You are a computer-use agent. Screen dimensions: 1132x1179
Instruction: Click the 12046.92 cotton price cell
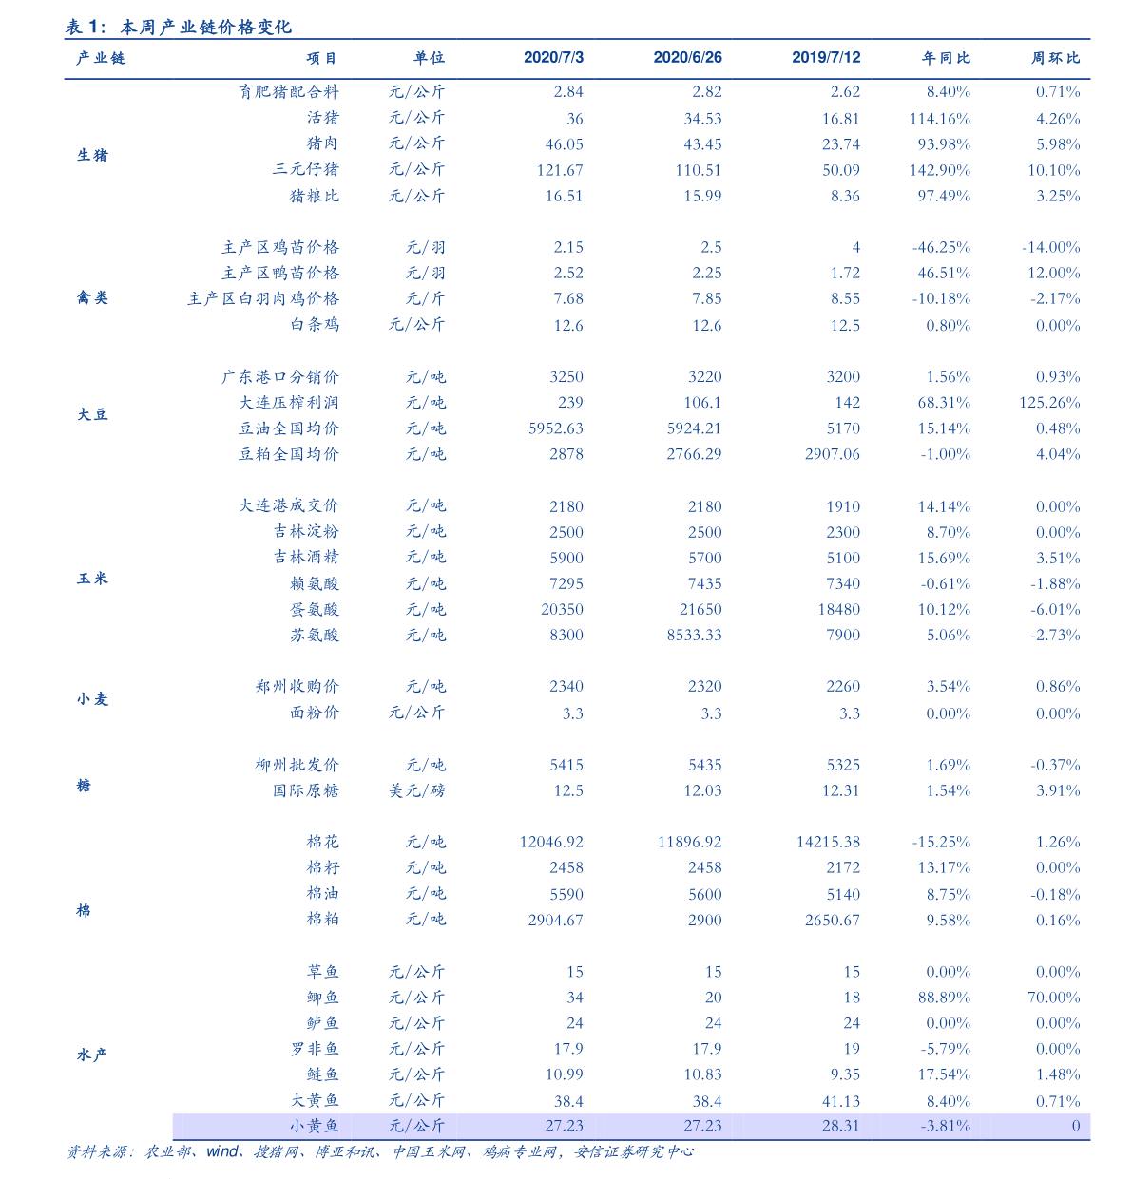[x=551, y=842]
